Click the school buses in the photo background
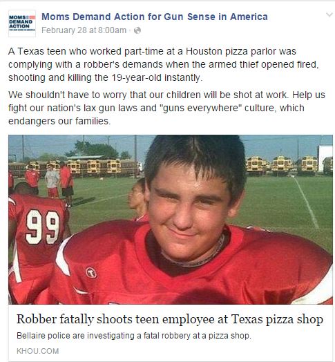Image resolution: width=335 pixels, height=362 pixels. tap(289, 164)
